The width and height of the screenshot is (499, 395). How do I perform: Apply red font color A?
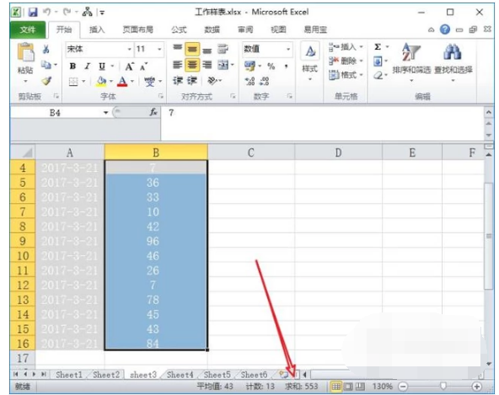(x=122, y=82)
